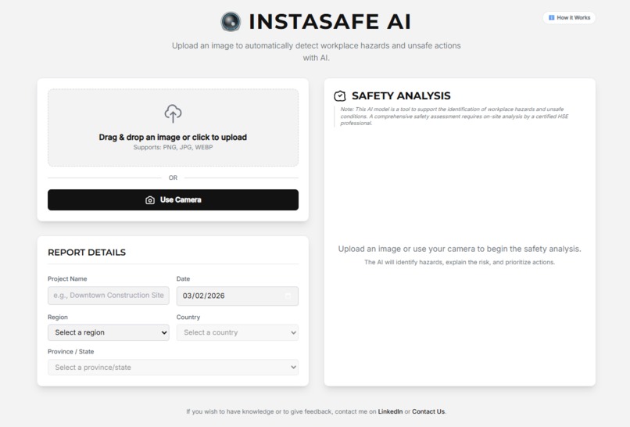
Task: Click the 'Province / State' label
Action: click(70, 351)
